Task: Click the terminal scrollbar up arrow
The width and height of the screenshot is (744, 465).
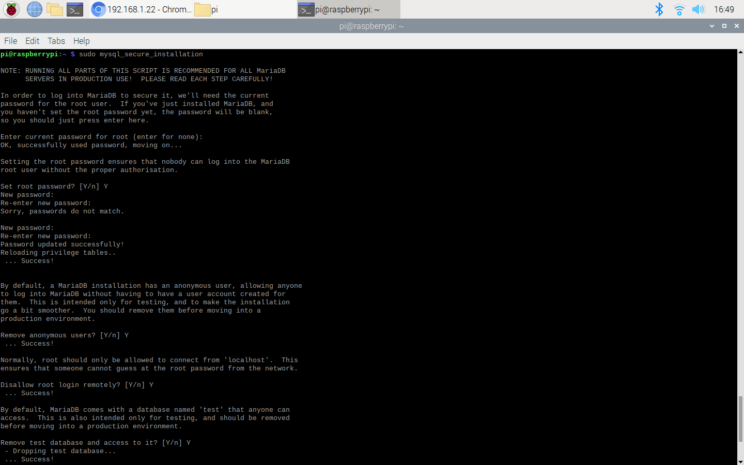Action: point(740,52)
